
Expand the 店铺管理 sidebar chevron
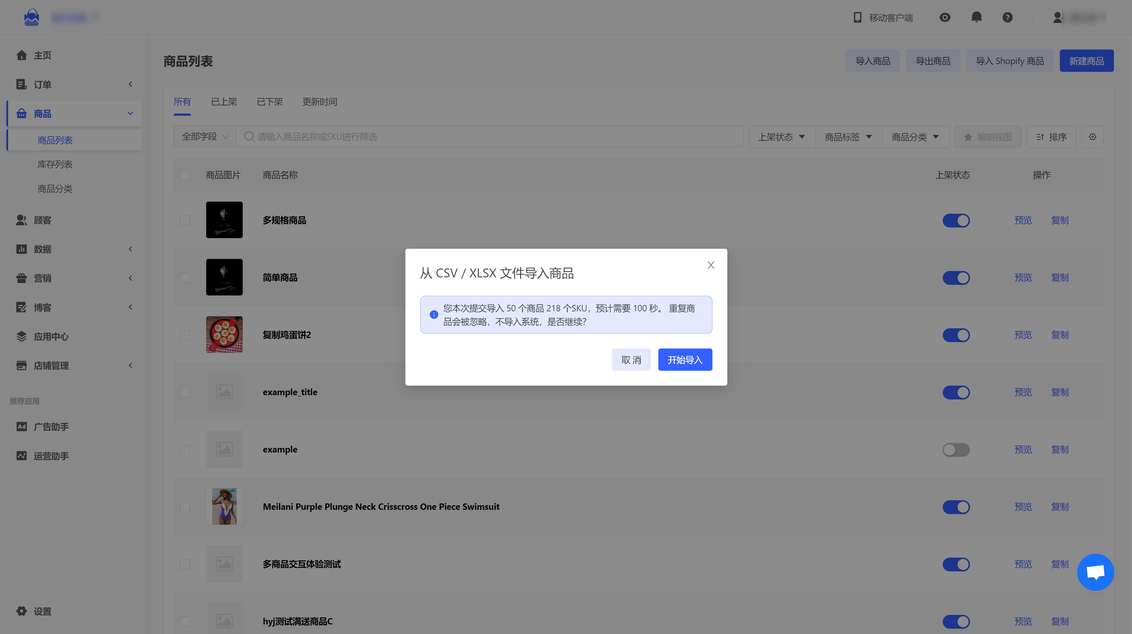click(131, 365)
